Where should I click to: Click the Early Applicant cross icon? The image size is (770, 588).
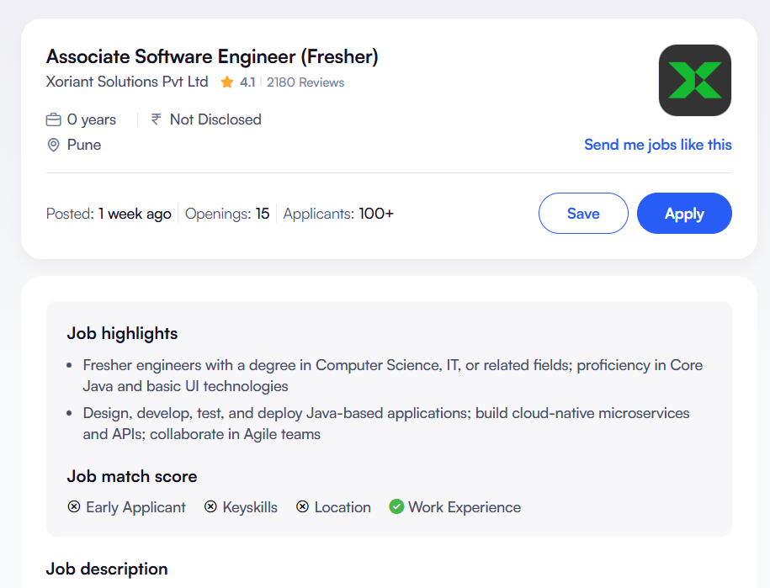point(74,507)
